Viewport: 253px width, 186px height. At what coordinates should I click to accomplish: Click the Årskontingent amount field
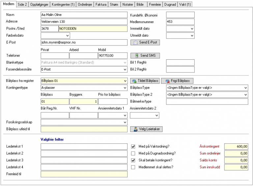pos(236,146)
